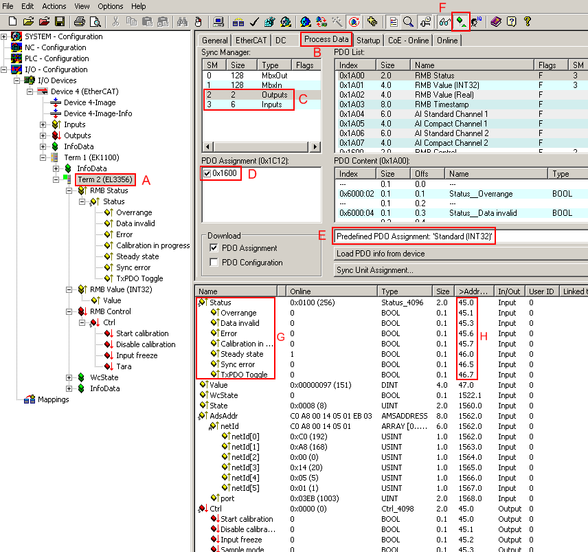Click the face IQ toolbar icon
Viewport: 588px width, 552px height.
tap(476, 22)
